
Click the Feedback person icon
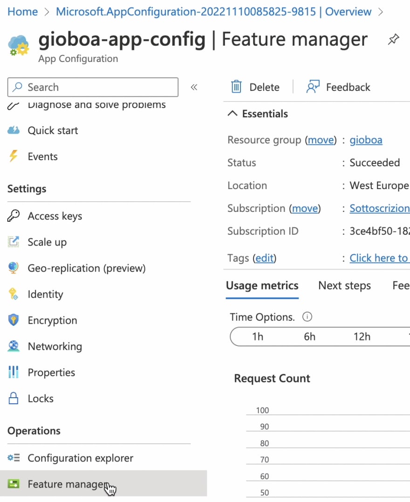pyautogui.click(x=313, y=87)
